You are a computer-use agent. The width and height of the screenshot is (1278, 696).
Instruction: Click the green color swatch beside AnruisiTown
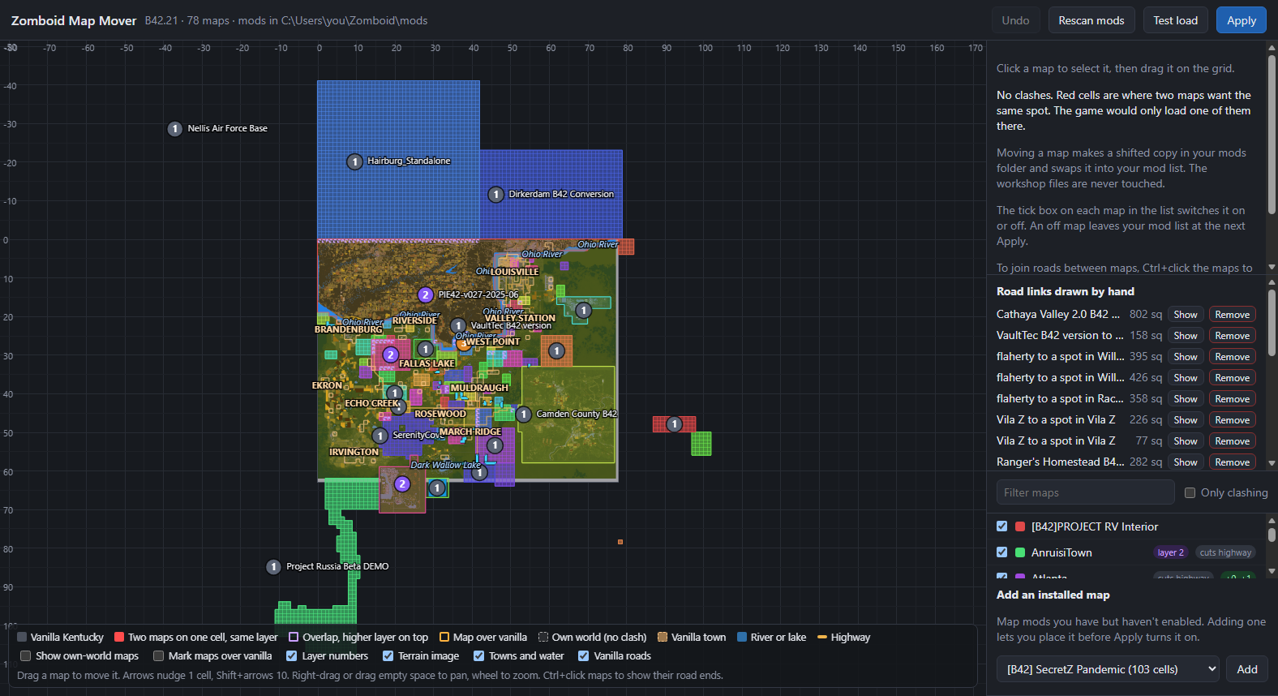click(1020, 552)
